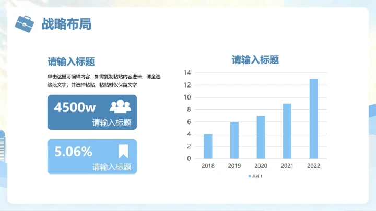The image size is (376, 211).
Task: Click the editable paragraph starting with 单击这里
Action: pyautogui.click(x=103, y=80)
